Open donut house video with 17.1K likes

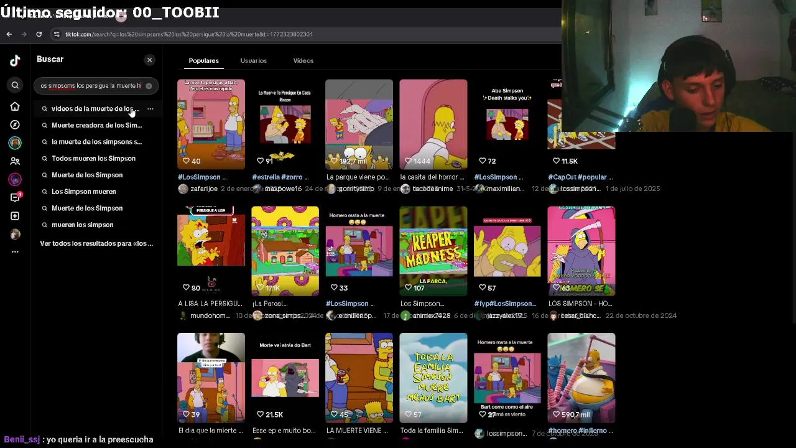[x=285, y=251]
